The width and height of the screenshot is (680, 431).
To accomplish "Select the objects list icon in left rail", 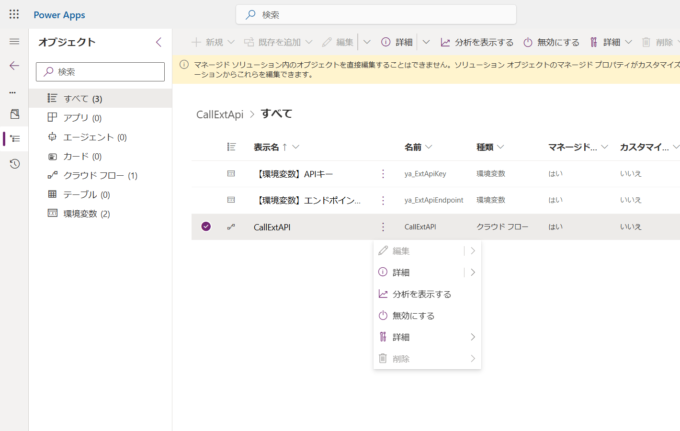I will click(x=15, y=139).
